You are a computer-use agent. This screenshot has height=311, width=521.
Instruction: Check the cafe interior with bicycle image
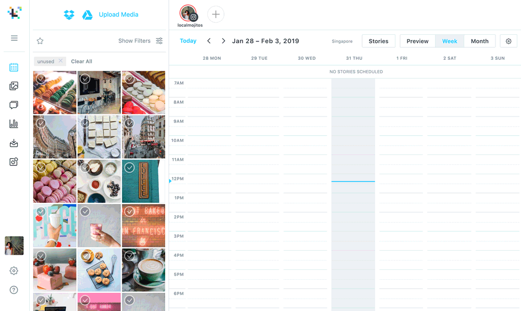coord(85,79)
